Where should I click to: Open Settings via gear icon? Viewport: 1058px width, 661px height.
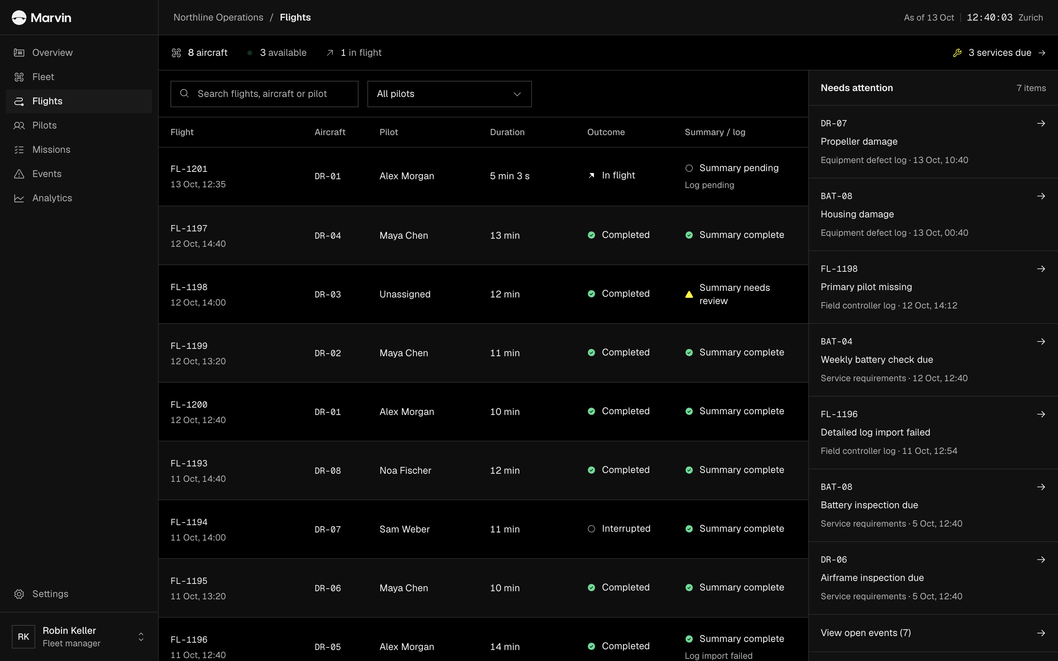(x=19, y=594)
